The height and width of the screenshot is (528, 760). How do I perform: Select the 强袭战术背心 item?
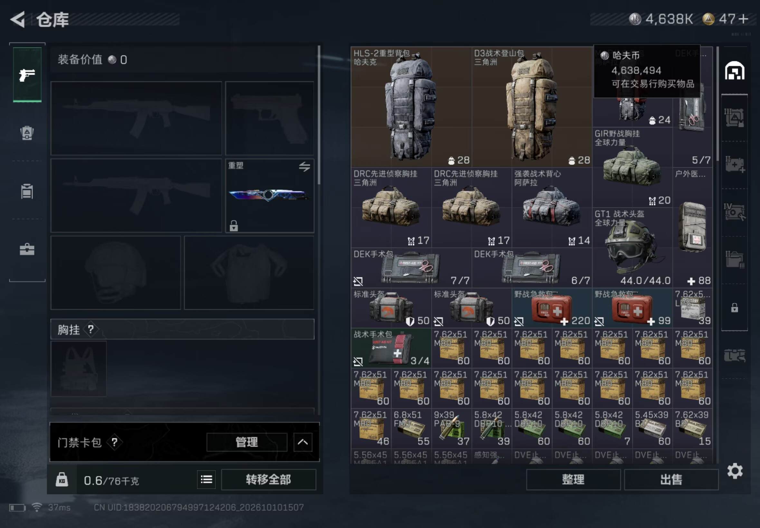(x=552, y=207)
